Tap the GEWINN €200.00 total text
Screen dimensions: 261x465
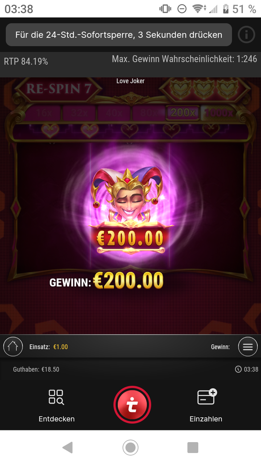click(107, 281)
